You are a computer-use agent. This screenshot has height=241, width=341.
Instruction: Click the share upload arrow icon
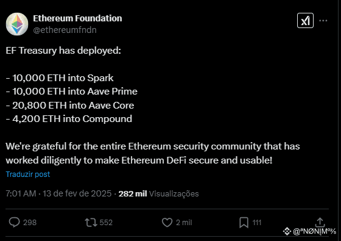click(320, 222)
